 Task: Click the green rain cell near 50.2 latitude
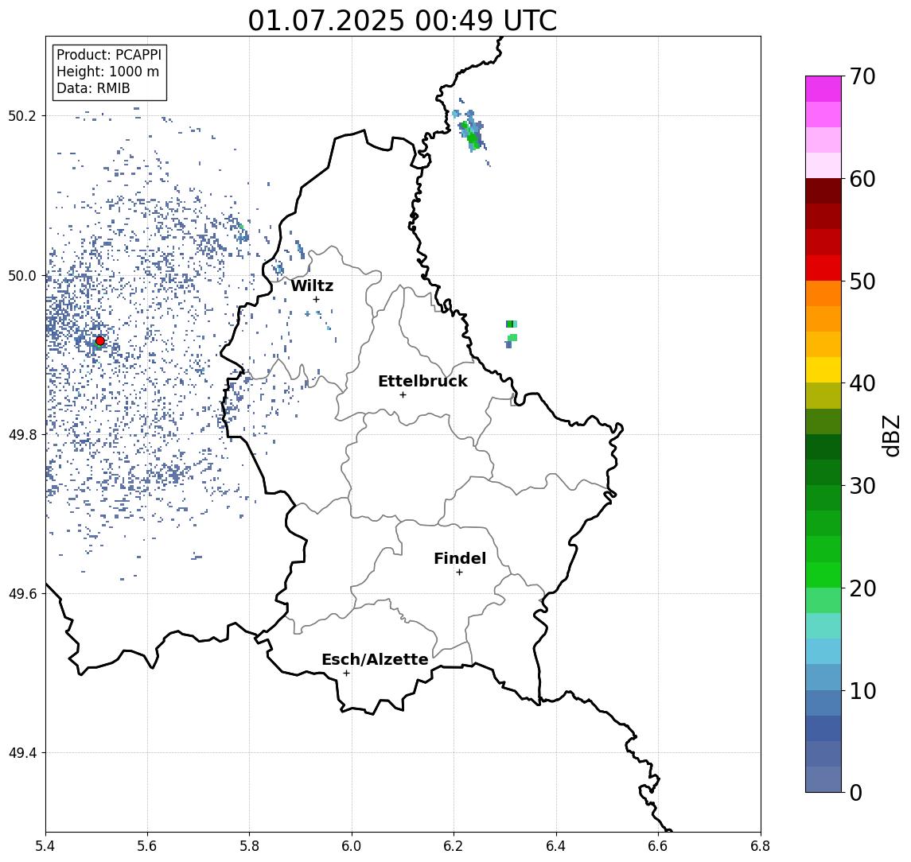pos(473,135)
